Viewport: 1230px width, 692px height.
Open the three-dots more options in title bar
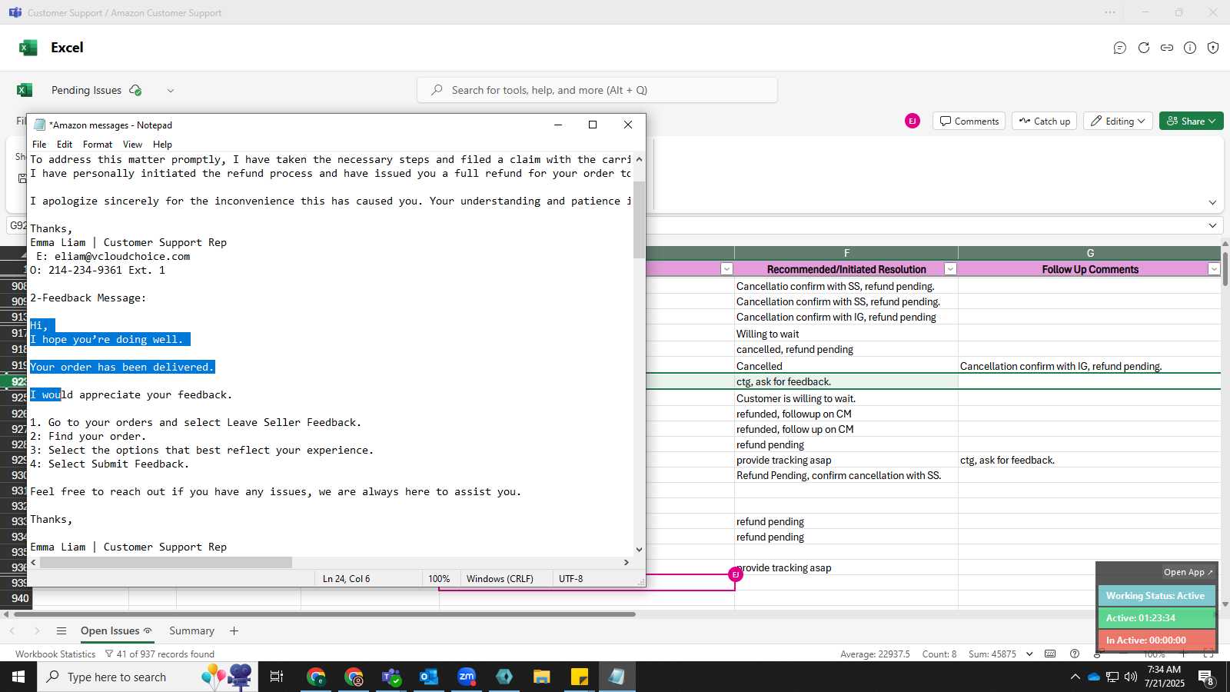coord(1110,12)
